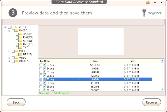This screenshot has width=167, height=112.
Task: Click the GIF(559) folder icon
Action: click(x=20, y=41)
